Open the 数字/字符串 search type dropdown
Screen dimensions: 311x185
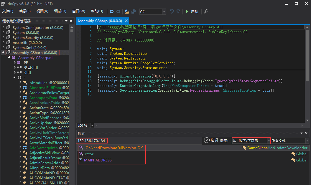tap(268, 141)
